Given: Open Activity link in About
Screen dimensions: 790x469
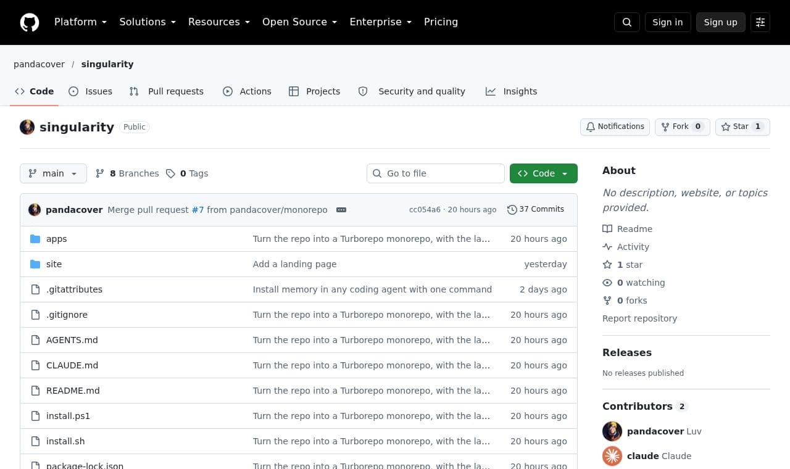Looking at the screenshot, I should point(626,247).
